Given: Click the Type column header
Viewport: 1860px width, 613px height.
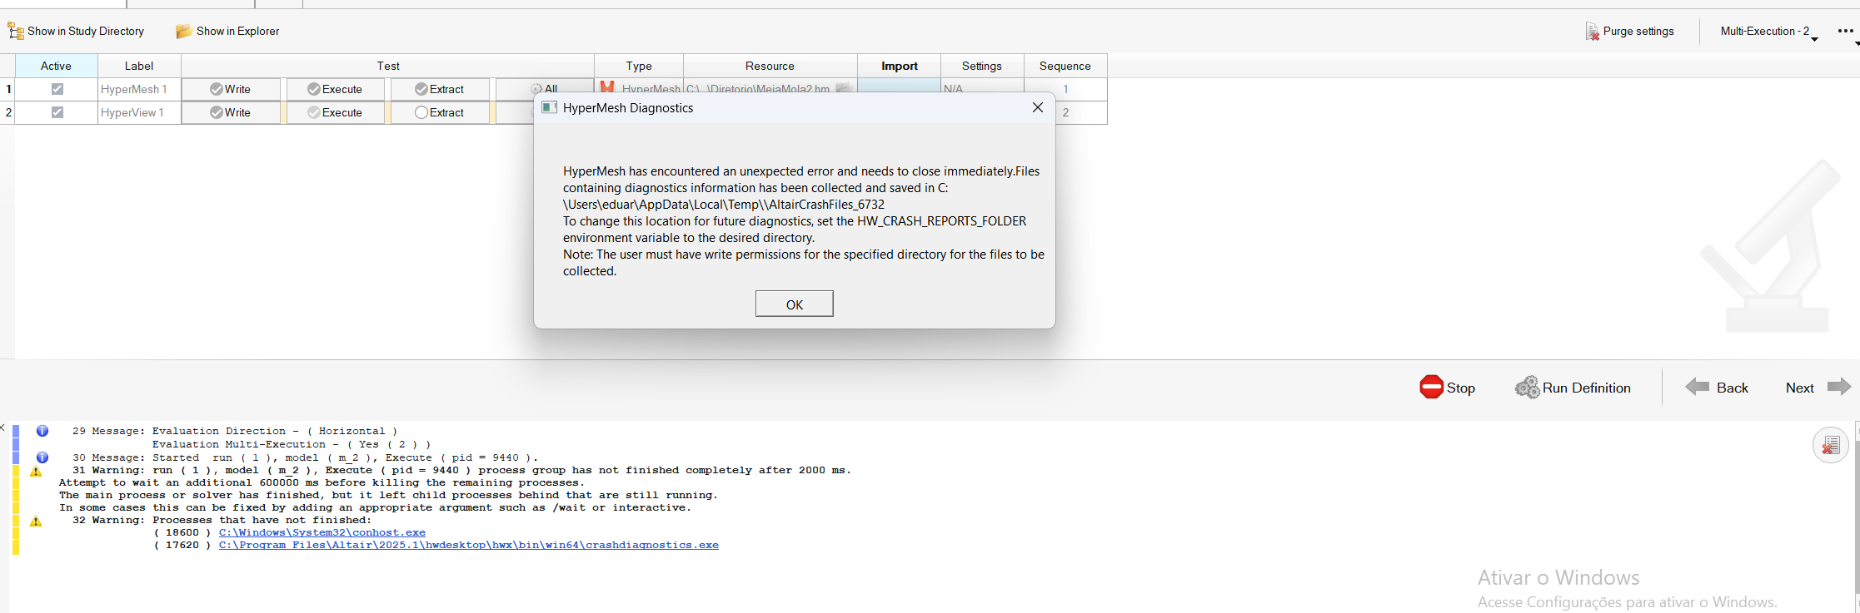Looking at the screenshot, I should (x=639, y=66).
